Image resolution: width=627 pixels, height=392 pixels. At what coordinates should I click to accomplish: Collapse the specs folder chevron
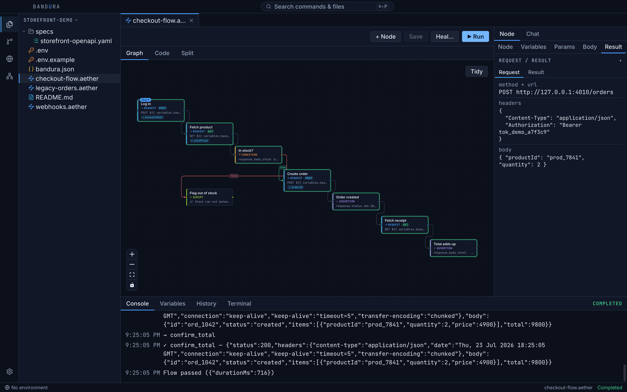(24, 31)
